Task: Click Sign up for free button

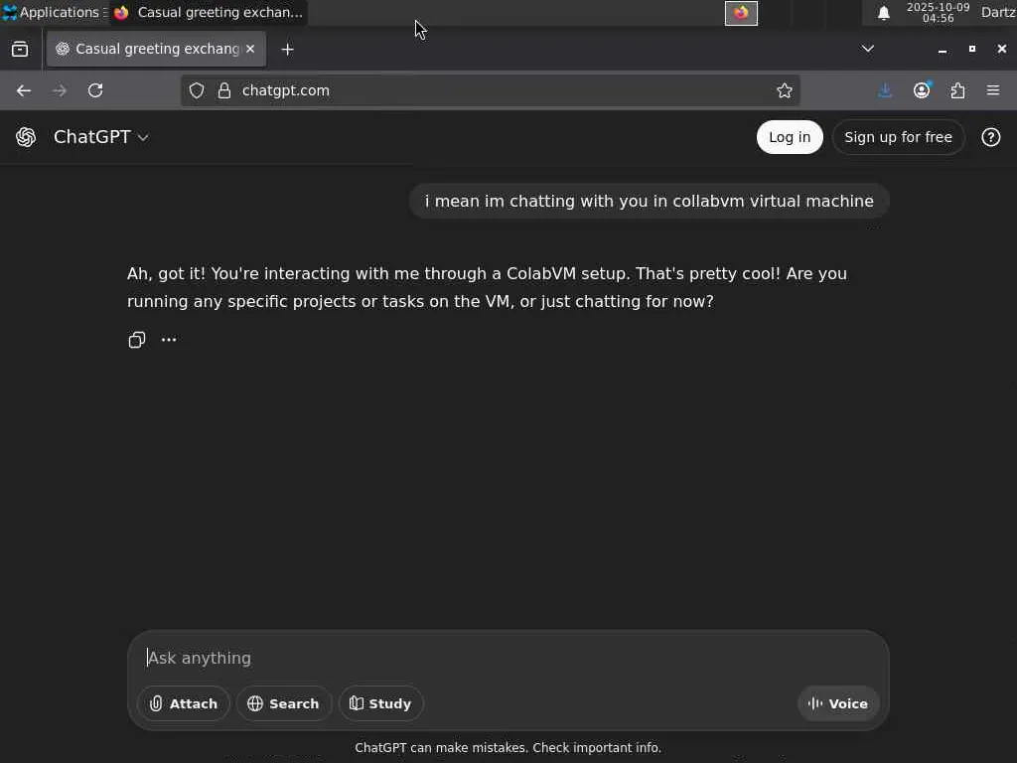Action: (898, 137)
